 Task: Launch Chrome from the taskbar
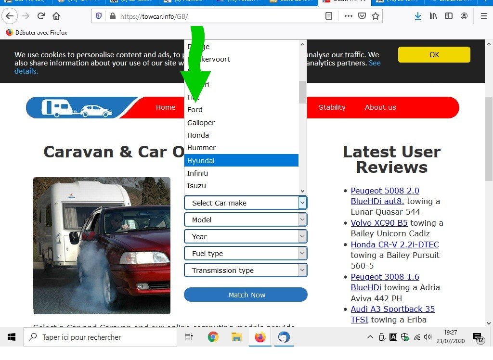click(x=213, y=337)
